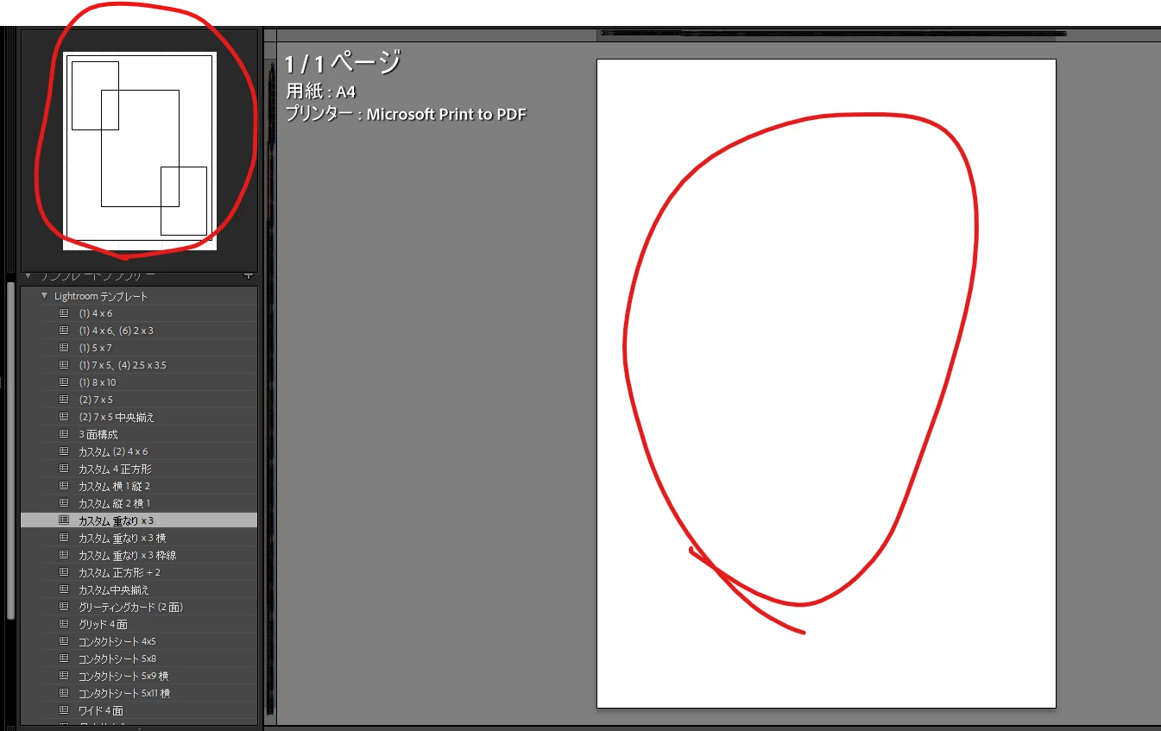Click the template icon for カスタム 正方形 + 2
This screenshot has height=731, width=1161.
click(x=64, y=572)
